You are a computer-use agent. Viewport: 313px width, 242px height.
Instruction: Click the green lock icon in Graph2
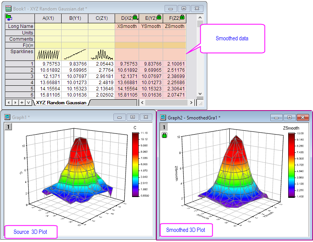click(x=164, y=135)
